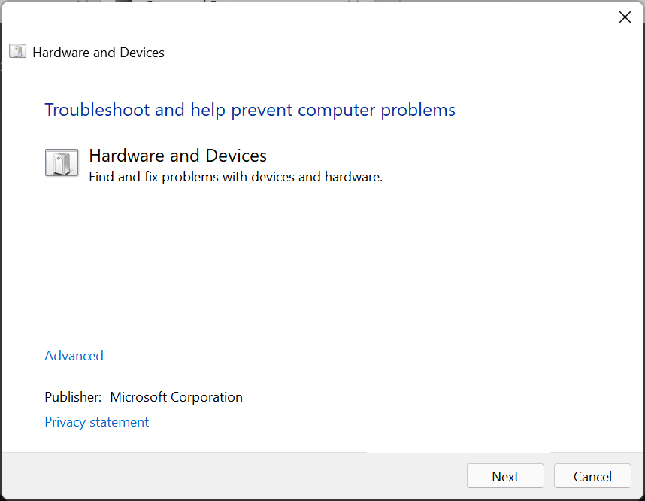Select the bold 'Hardware and Devices' troubleshooter name
Image resolution: width=645 pixels, height=501 pixels.
click(x=177, y=156)
